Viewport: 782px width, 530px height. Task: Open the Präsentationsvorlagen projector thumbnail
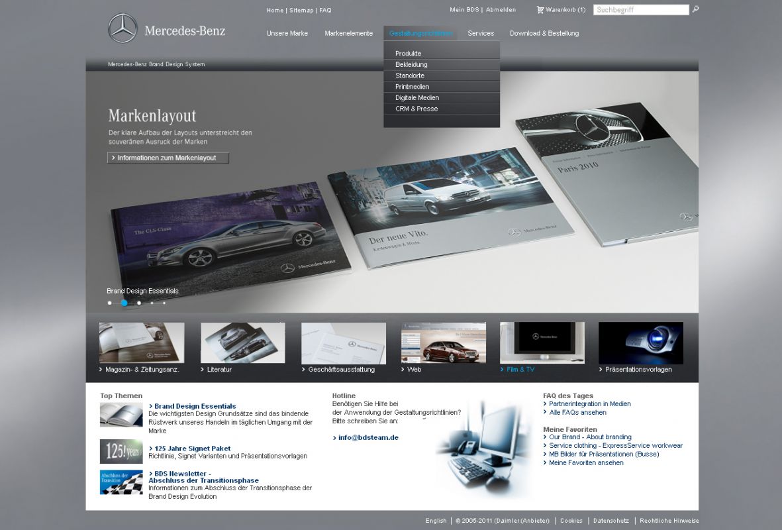point(640,343)
